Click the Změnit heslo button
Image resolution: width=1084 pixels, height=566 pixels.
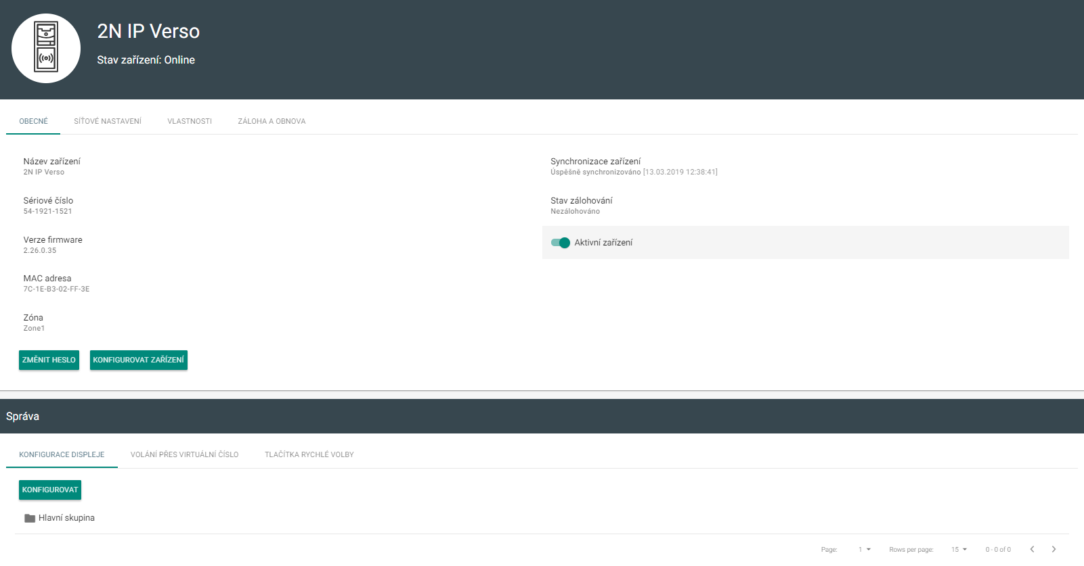tap(49, 360)
